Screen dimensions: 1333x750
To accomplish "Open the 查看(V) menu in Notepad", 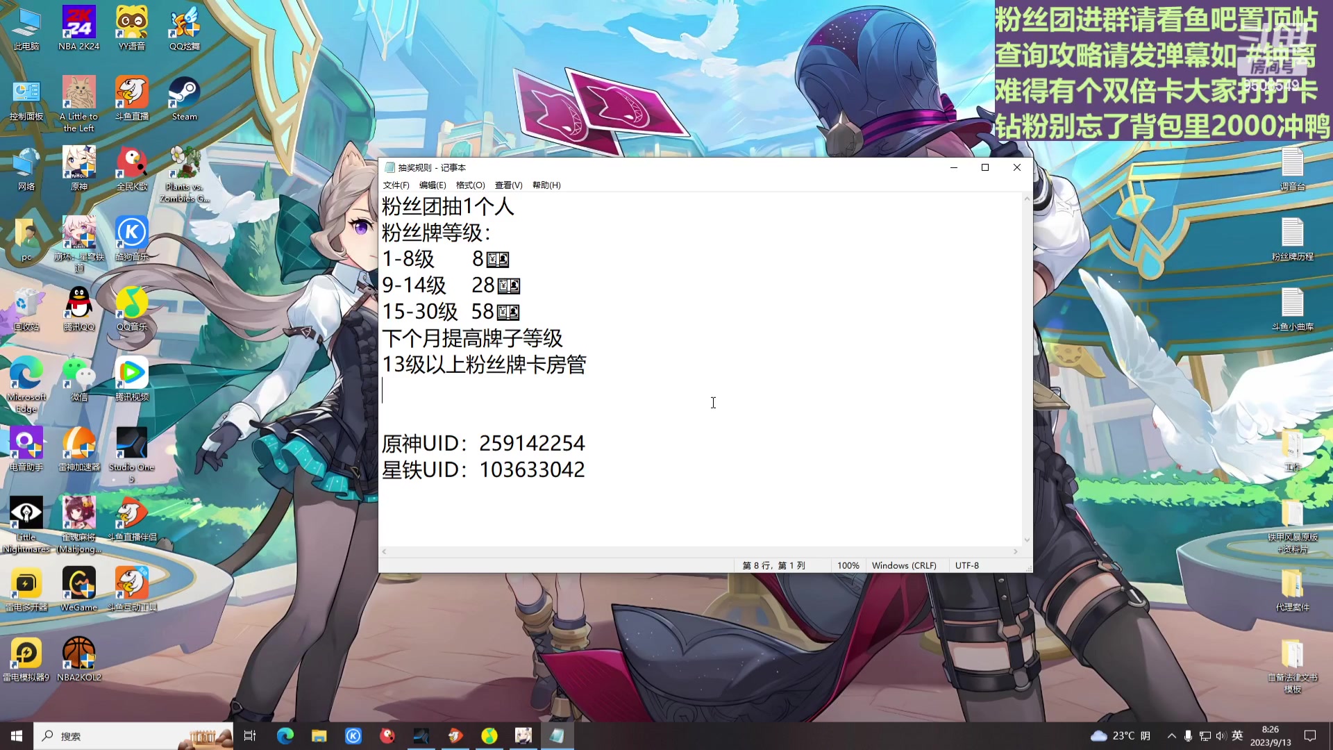I will point(508,185).
